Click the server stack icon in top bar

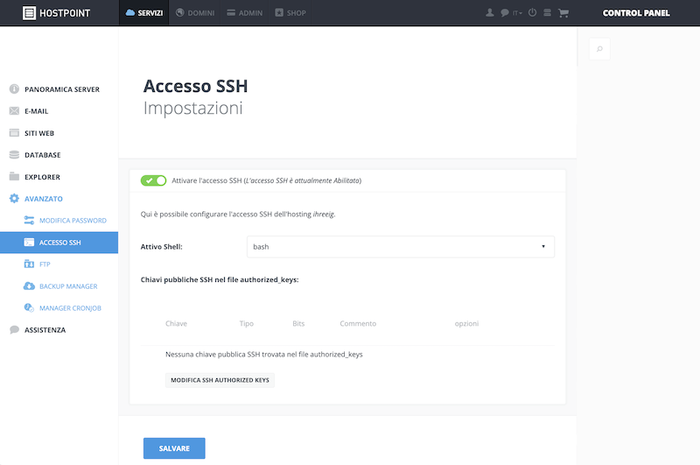(x=547, y=13)
